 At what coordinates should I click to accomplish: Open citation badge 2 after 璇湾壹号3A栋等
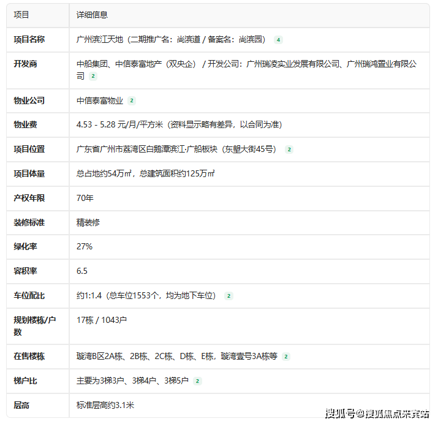pyautogui.click(x=286, y=357)
